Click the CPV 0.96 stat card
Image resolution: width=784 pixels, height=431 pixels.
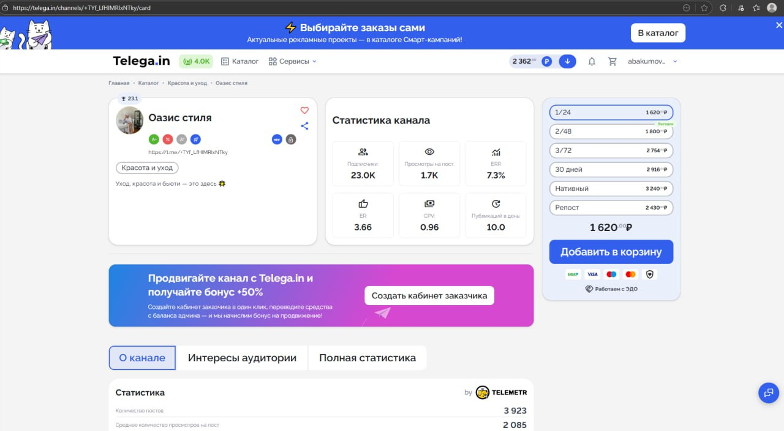point(429,215)
